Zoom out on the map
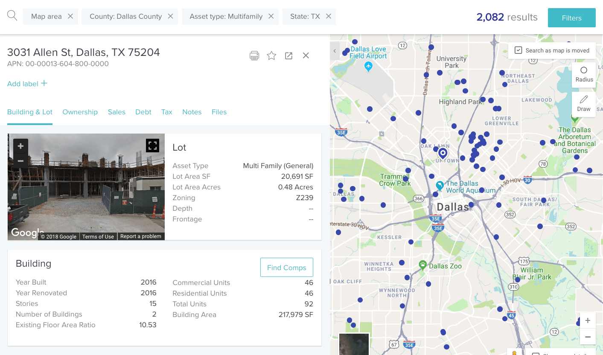Viewport: 603px width, 355px height. tap(588, 337)
